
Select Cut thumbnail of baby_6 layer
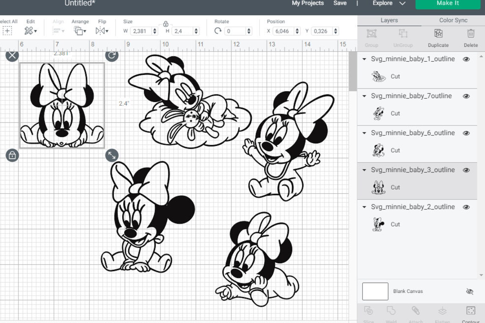378,151
